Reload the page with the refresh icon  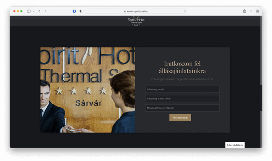185,11
